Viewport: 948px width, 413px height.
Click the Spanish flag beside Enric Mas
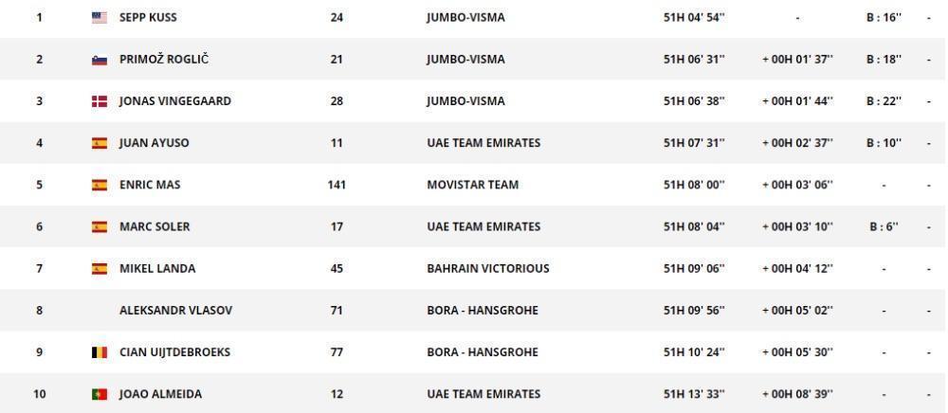point(100,185)
